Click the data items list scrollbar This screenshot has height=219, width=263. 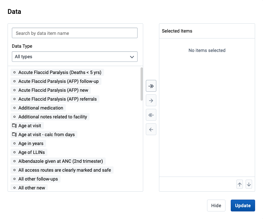tap(142, 84)
